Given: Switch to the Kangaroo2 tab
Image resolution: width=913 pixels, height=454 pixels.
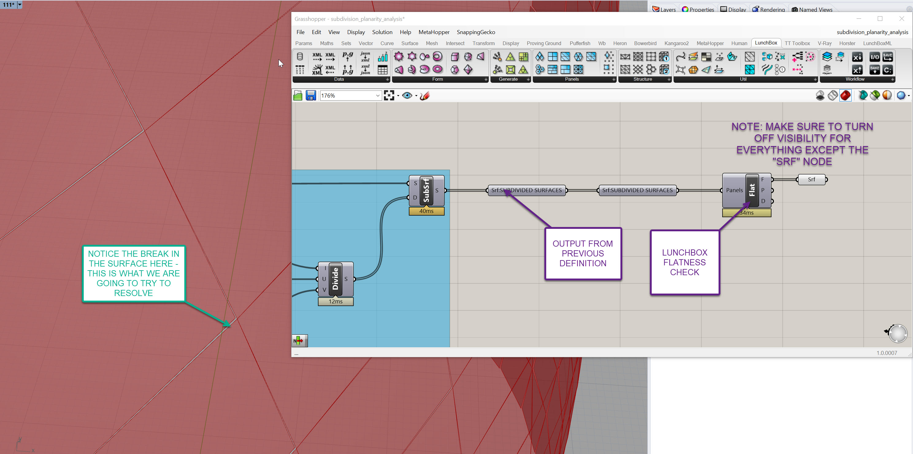Looking at the screenshot, I should click(x=676, y=43).
